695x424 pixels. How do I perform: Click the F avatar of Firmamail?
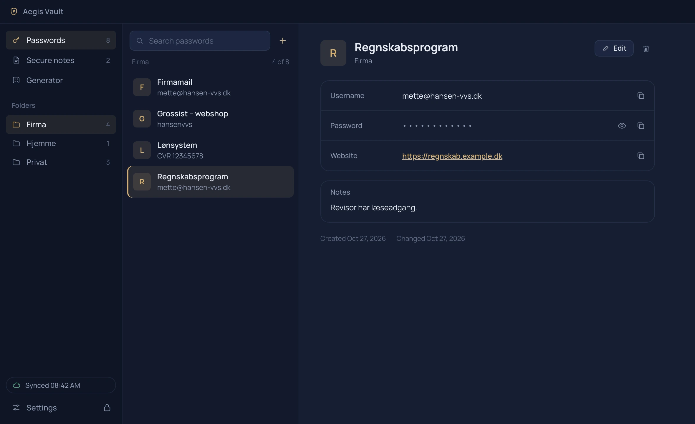point(142,87)
